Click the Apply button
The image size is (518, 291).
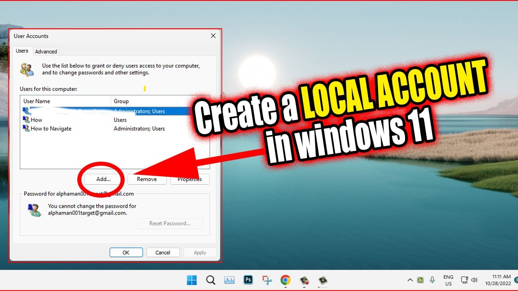(x=200, y=252)
